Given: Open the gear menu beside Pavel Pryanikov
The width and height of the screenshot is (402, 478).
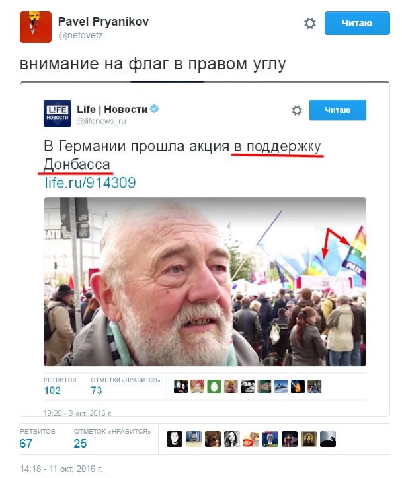Looking at the screenshot, I should click(x=310, y=24).
